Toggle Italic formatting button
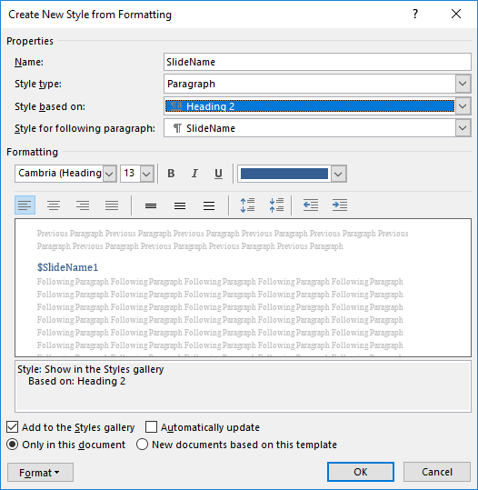Screen dimensions: 478x490 pyautogui.click(x=194, y=174)
